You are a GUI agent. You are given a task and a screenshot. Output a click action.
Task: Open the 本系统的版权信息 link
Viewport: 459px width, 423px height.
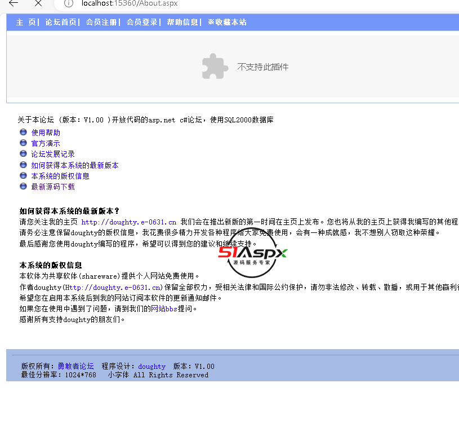(x=60, y=176)
